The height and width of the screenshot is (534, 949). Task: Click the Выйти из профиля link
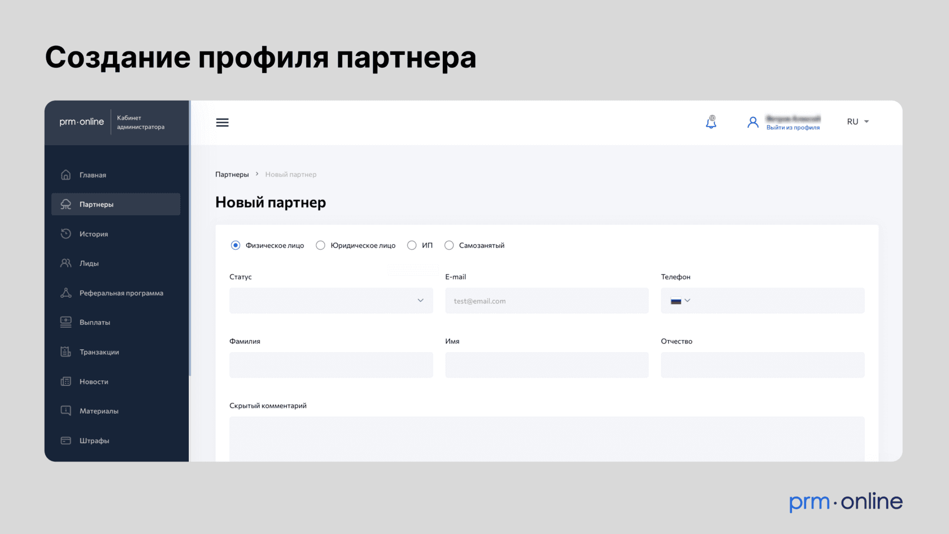pyautogui.click(x=793, y=128)
